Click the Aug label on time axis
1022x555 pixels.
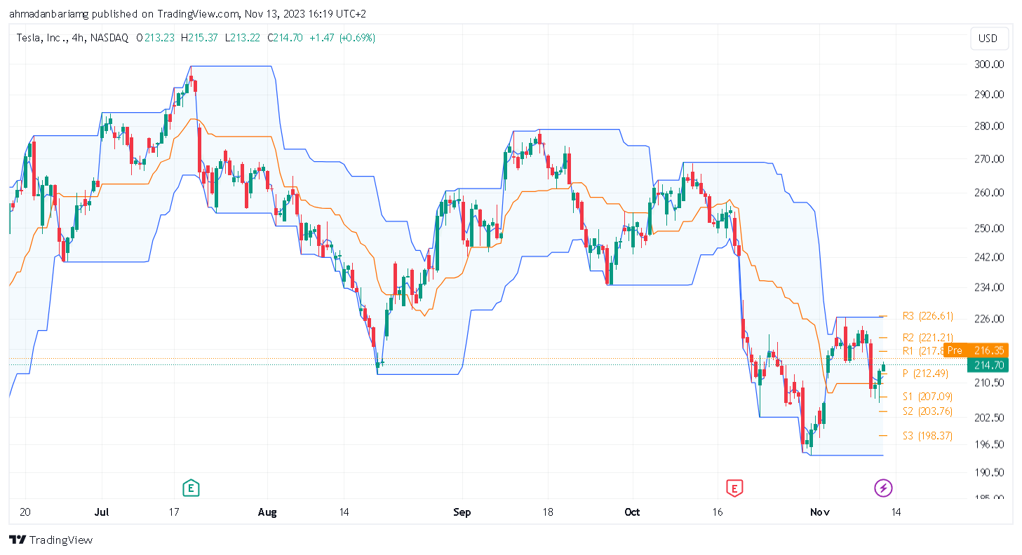pyautogui.click(x=267, y=512)
